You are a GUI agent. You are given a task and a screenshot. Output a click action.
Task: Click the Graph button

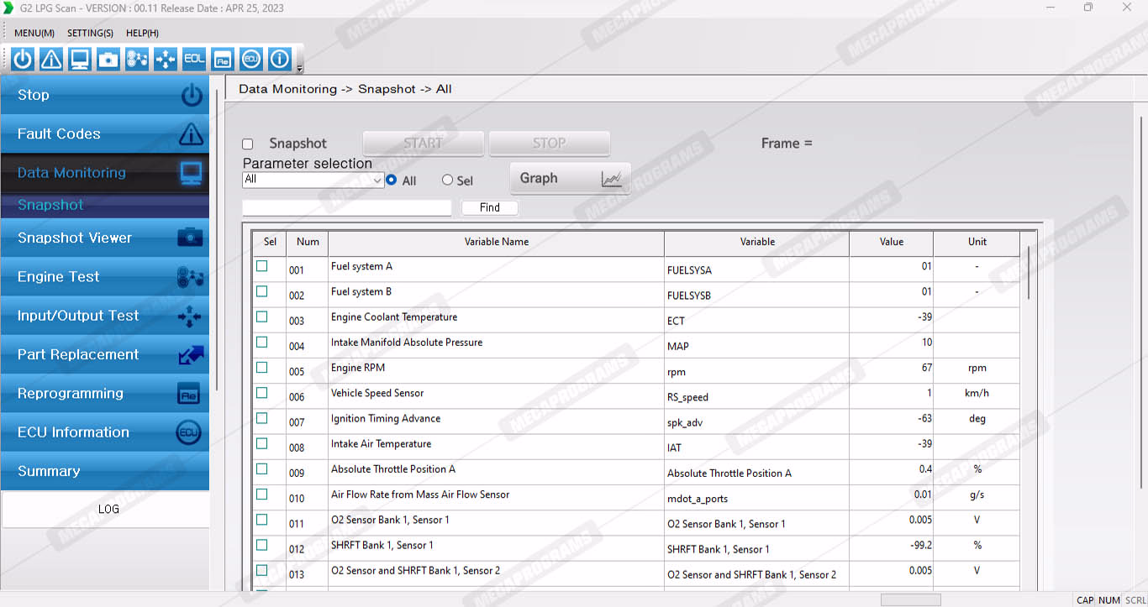(570, 178)
